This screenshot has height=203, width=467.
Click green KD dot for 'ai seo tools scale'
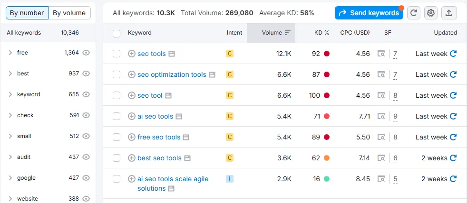pyautogui.click(x=327, y=179)
